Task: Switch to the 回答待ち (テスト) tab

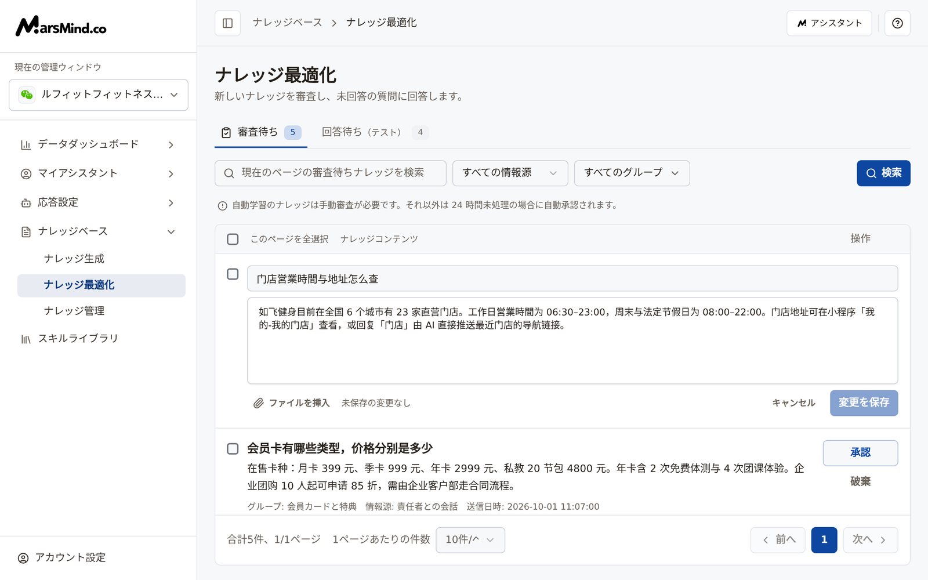Action: (375, 132)
